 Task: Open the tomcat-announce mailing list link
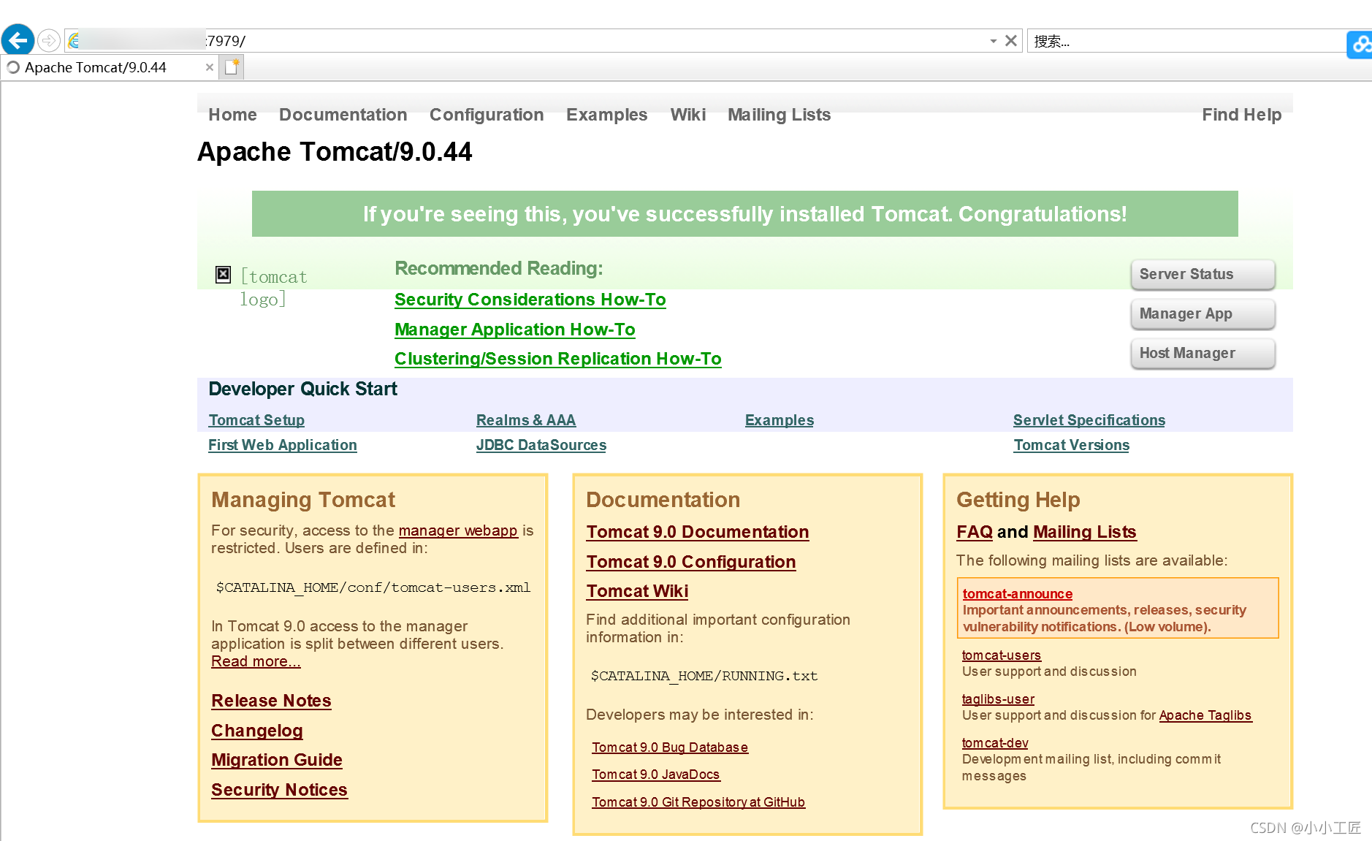[x=1017, y=594]
